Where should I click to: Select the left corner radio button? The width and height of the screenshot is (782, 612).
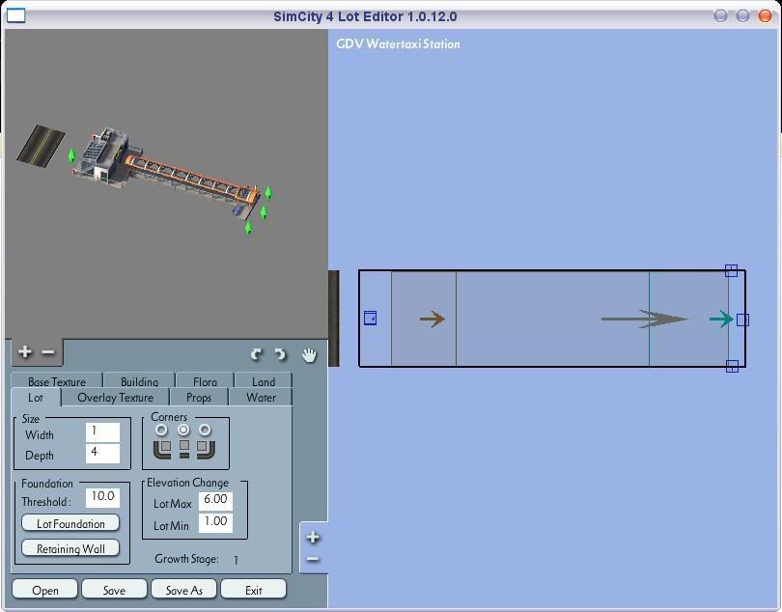[x=161, y=430]
